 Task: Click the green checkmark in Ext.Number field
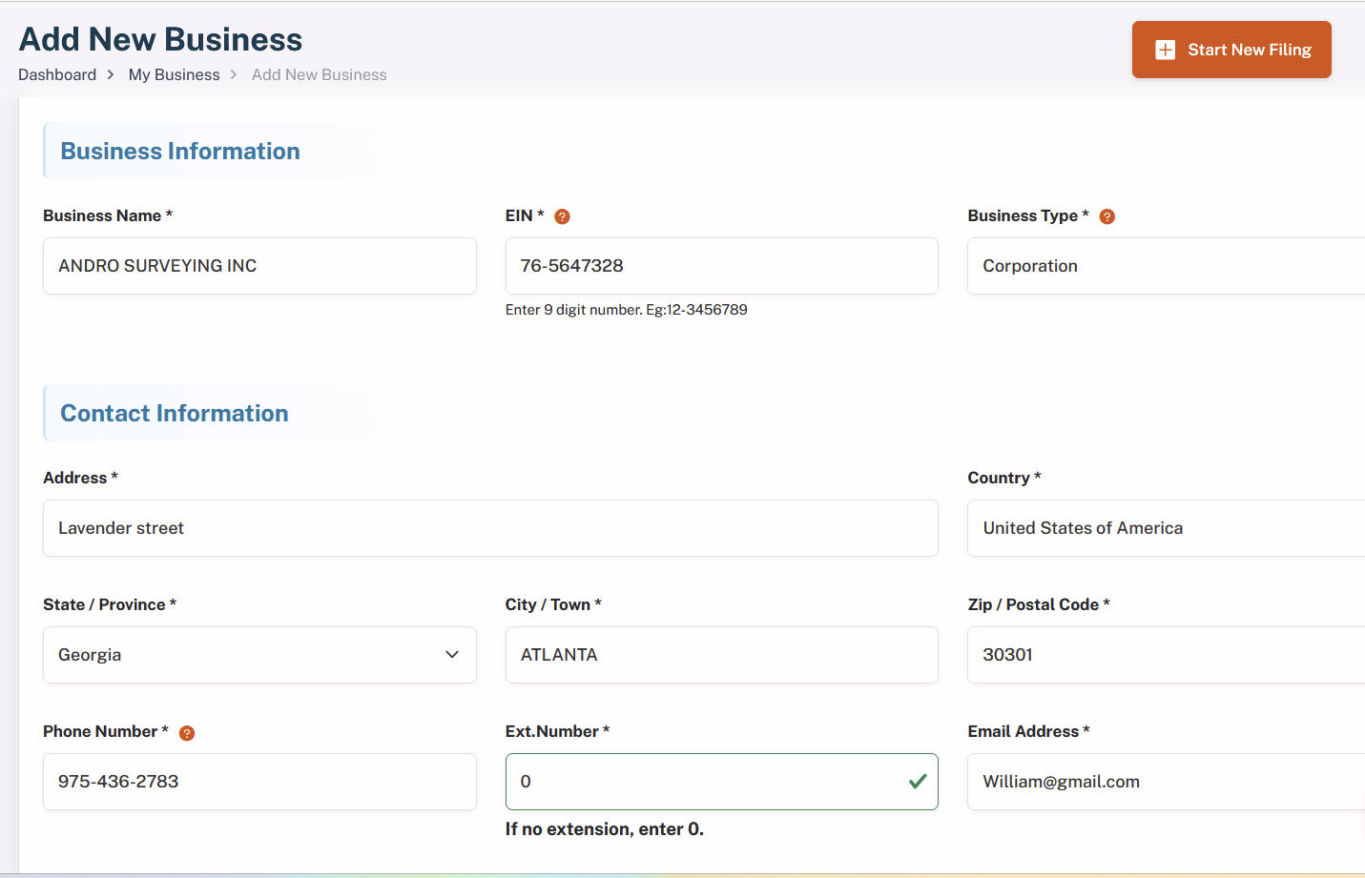click(918, 782)
